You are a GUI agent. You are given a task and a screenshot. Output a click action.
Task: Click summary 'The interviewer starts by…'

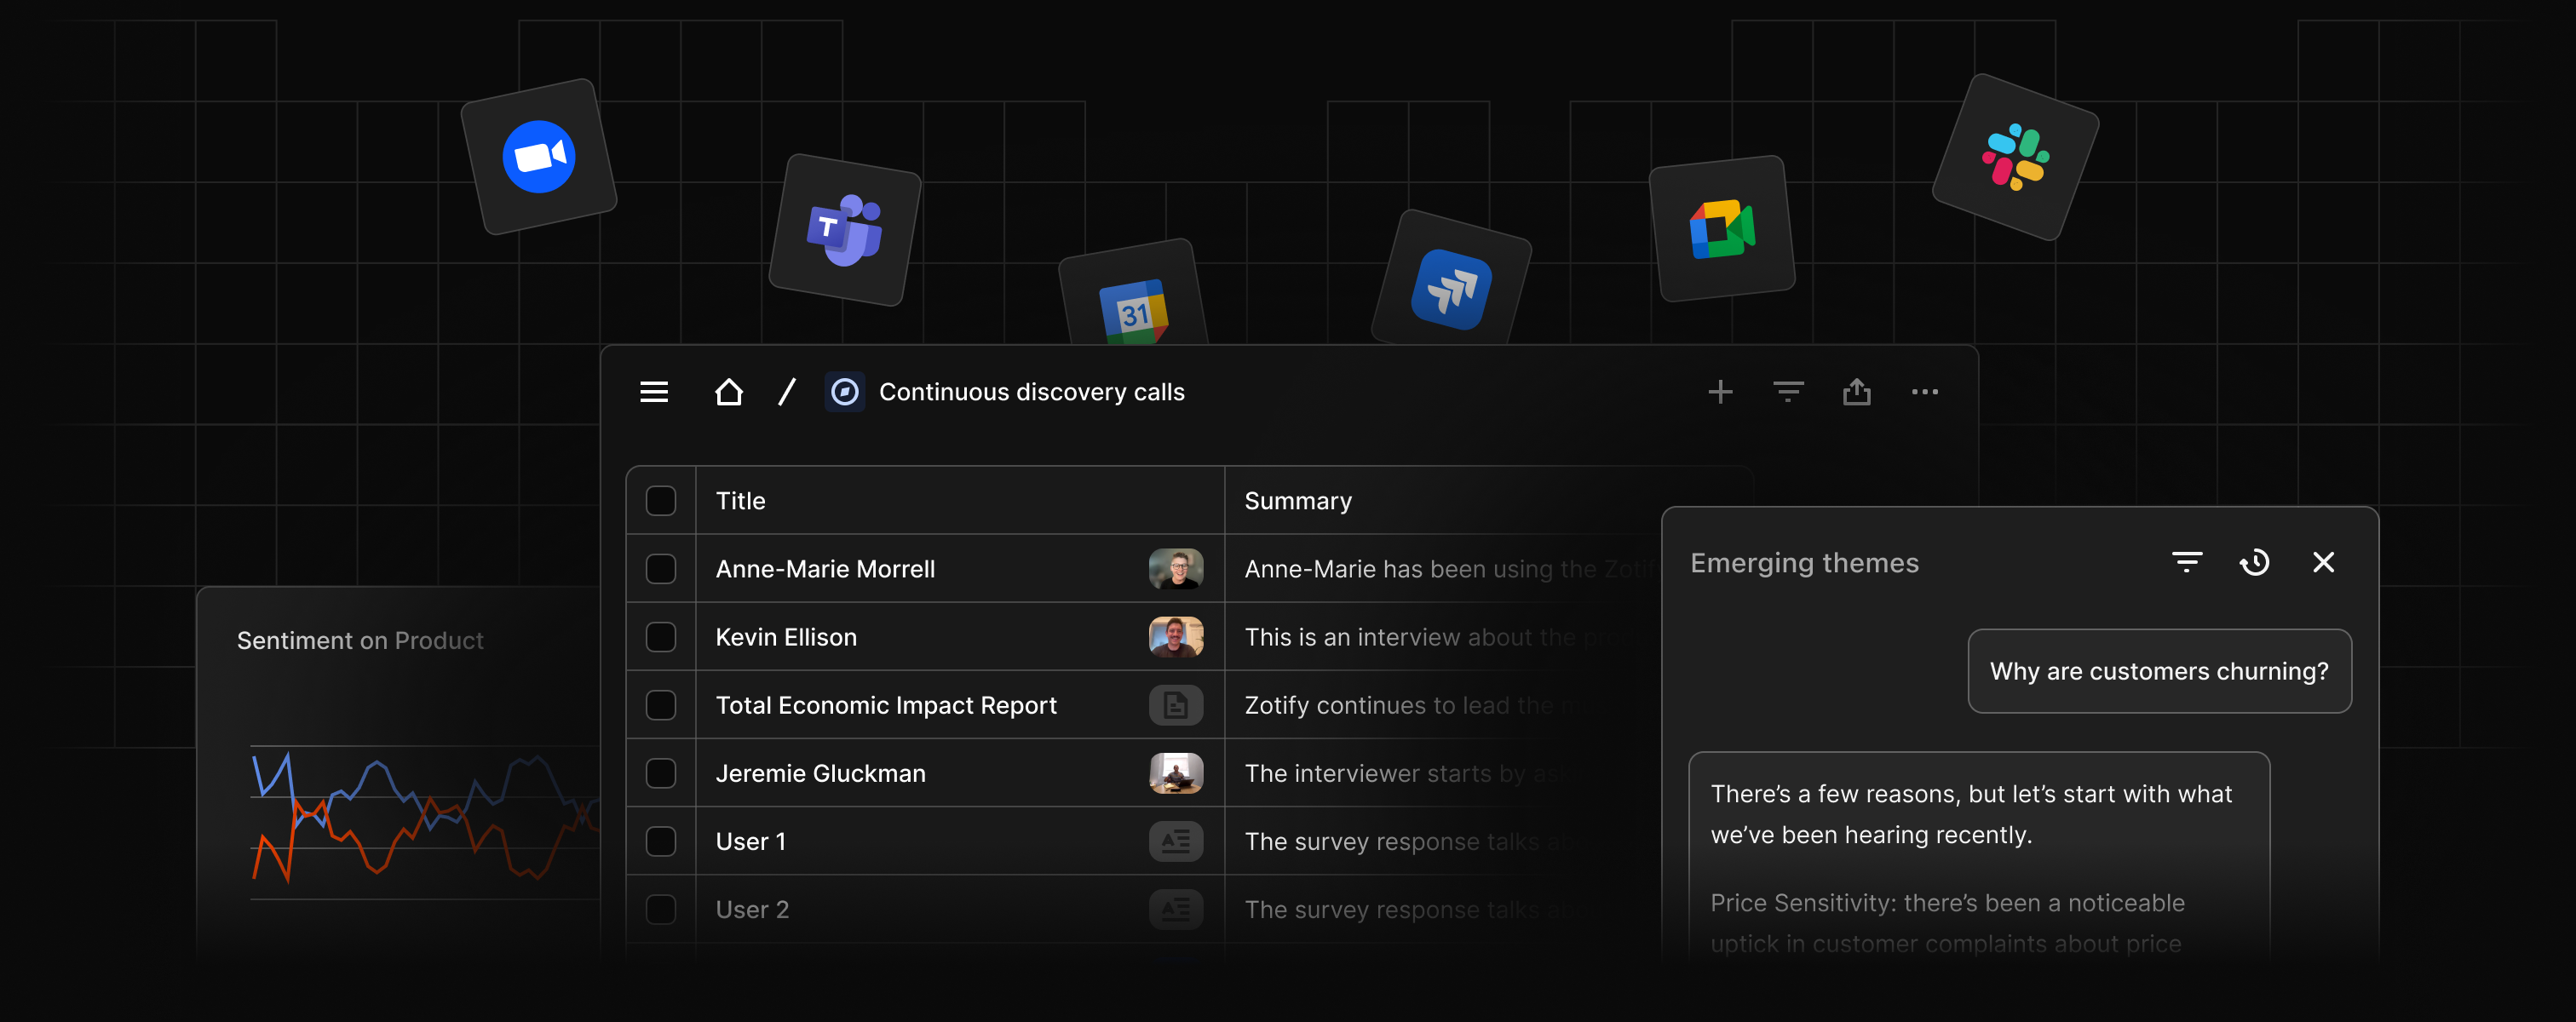pyautogui.click(x=1410, y=773)
